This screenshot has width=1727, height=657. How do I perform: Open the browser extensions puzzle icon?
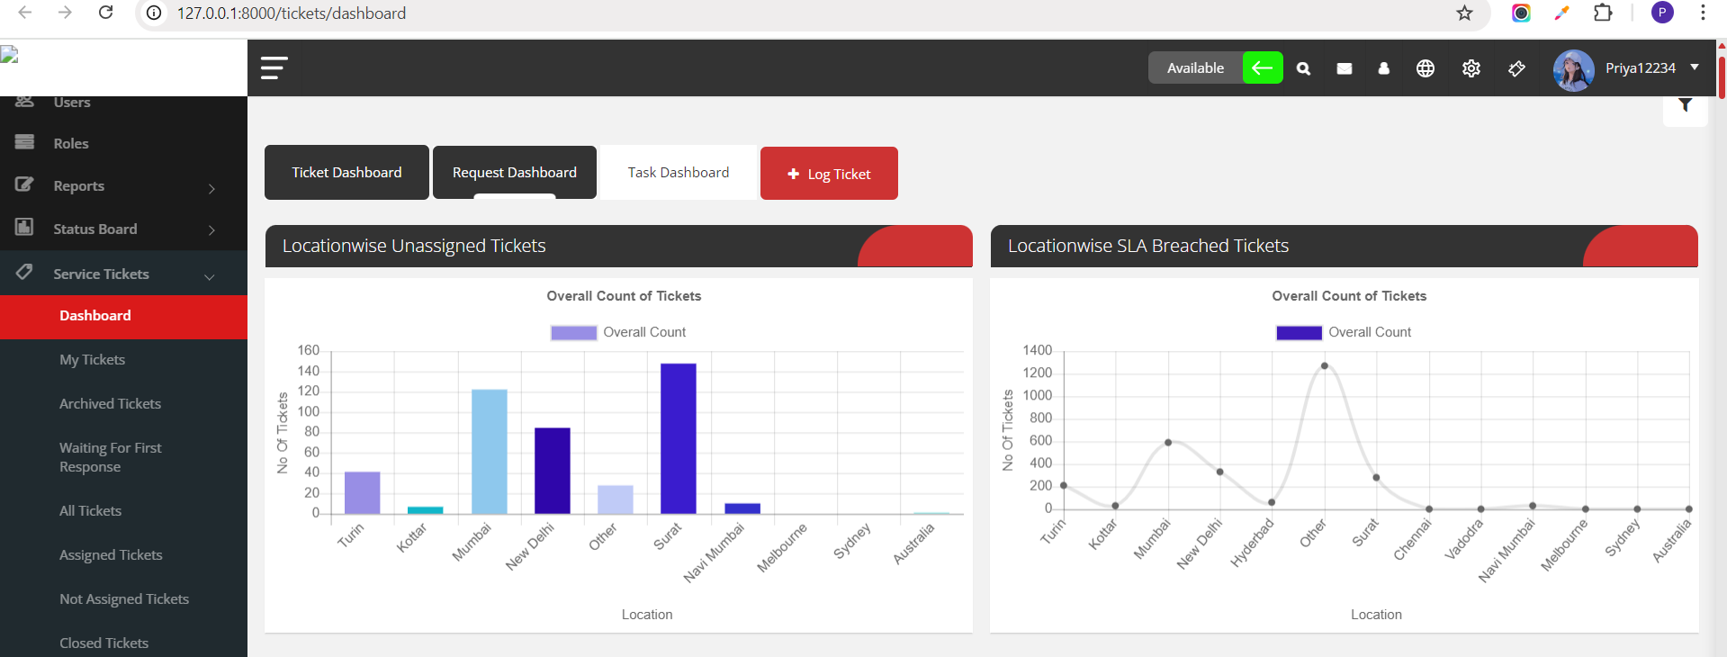(1603, 13)
